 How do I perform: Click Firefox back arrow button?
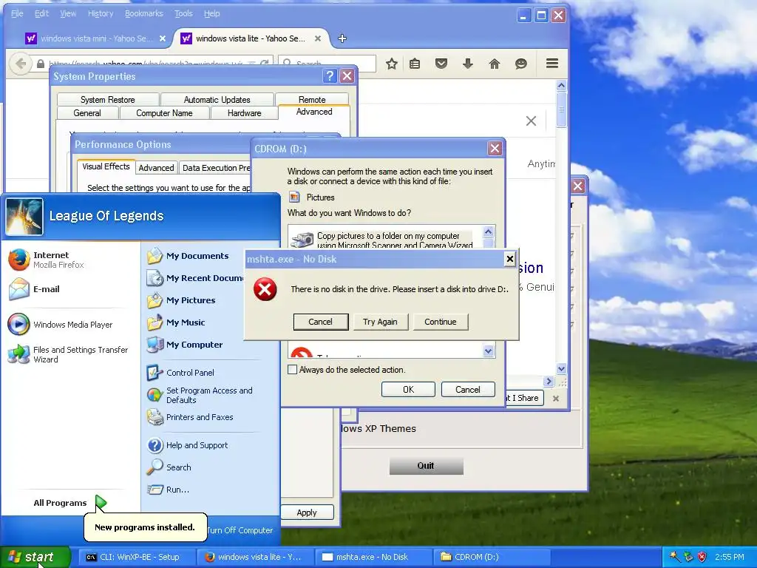[x=20, y=64]
